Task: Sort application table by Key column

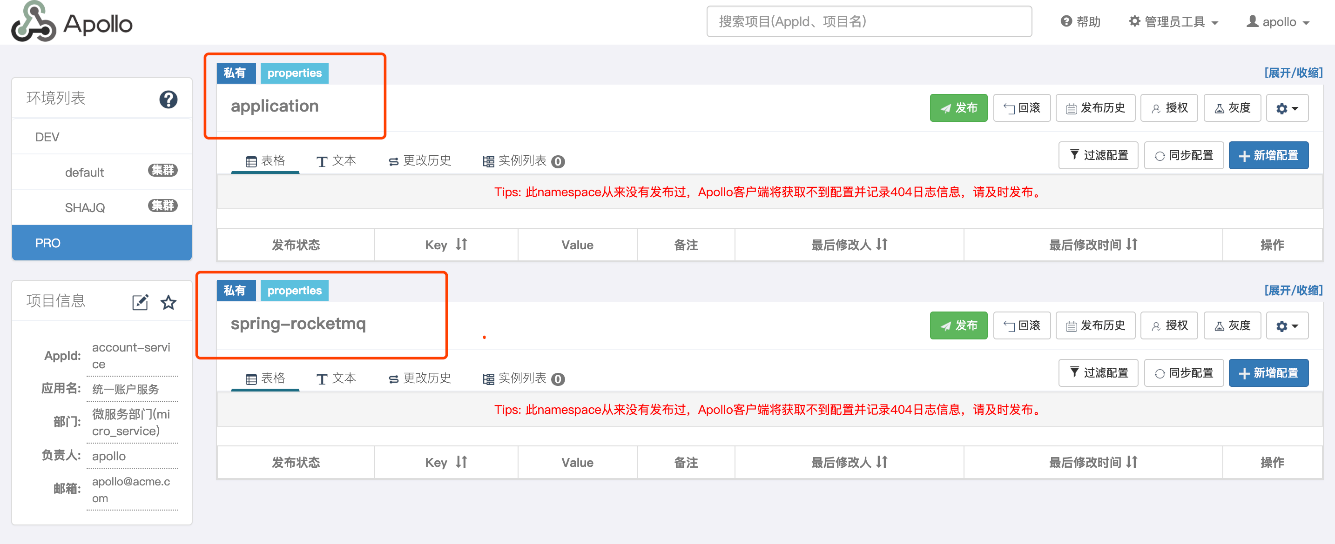Action: tap(461, 244)
